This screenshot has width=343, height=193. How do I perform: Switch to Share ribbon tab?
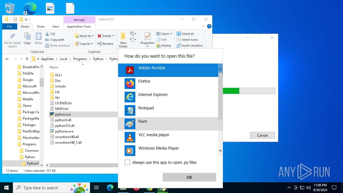(40, 27)
